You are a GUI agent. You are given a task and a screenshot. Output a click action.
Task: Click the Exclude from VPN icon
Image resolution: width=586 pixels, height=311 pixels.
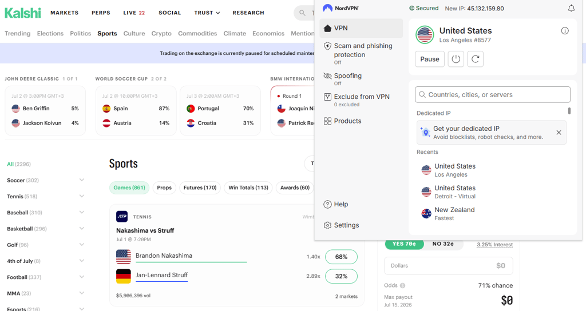point(327,97)
